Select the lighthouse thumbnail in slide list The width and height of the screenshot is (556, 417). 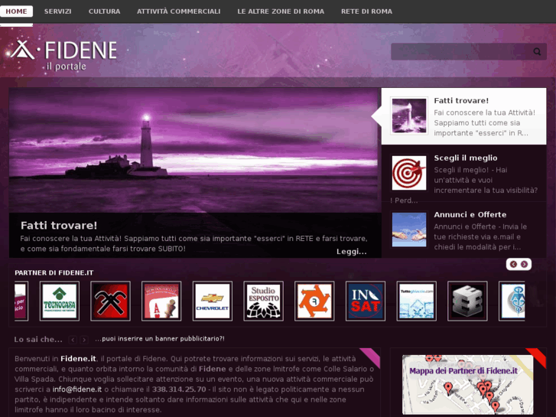(x=409, y=116)
